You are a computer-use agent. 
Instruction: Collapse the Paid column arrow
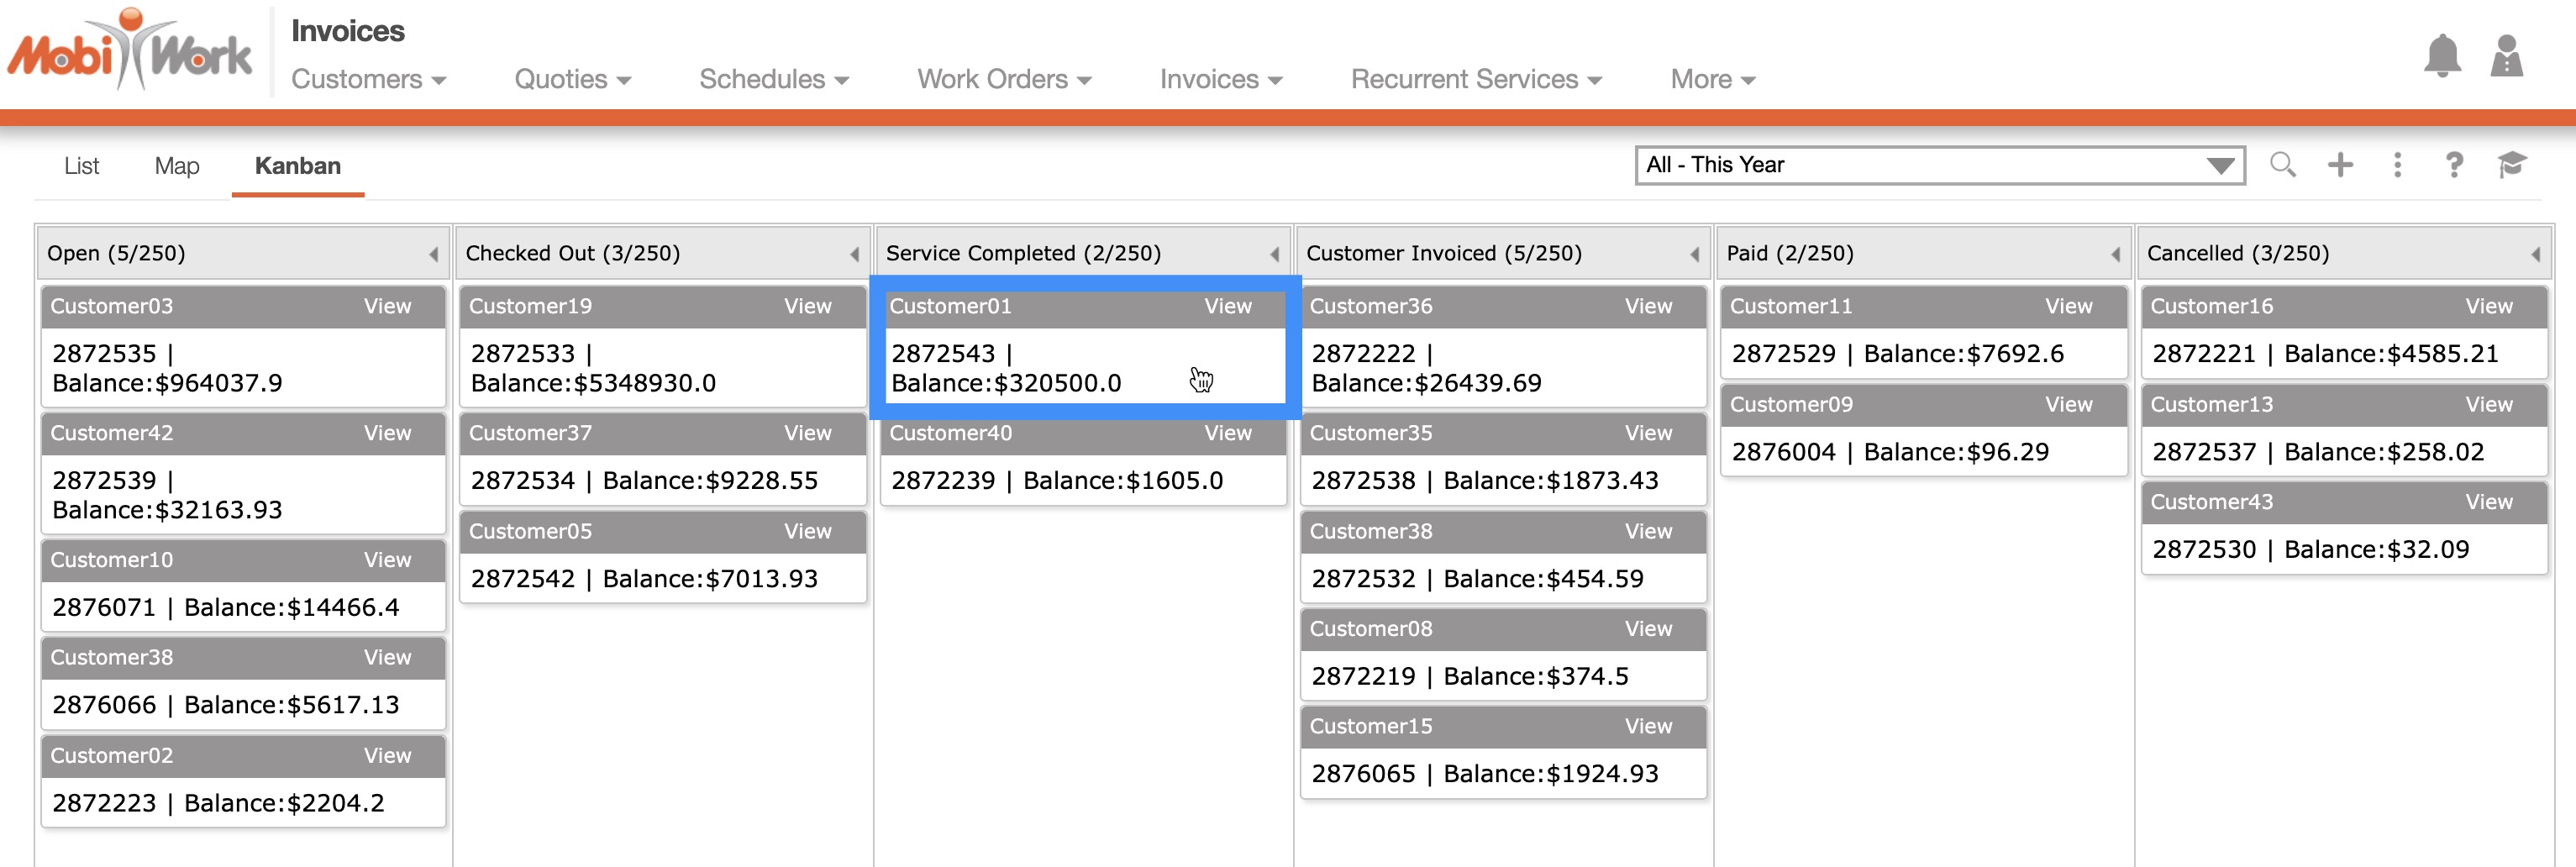[x=2115, y=255]
